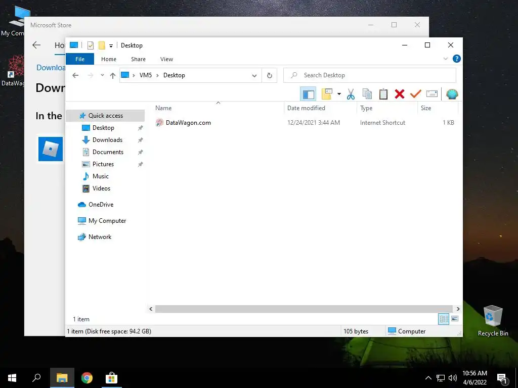Click the Paste clipboard icon
This screenshot has width=518, height=388.
pyautogui.click(x=383, y=94)
